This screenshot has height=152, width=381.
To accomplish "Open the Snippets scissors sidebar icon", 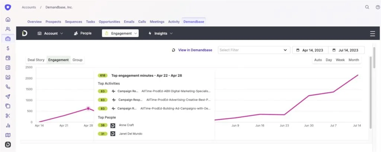I will click(x=8, y=116).
